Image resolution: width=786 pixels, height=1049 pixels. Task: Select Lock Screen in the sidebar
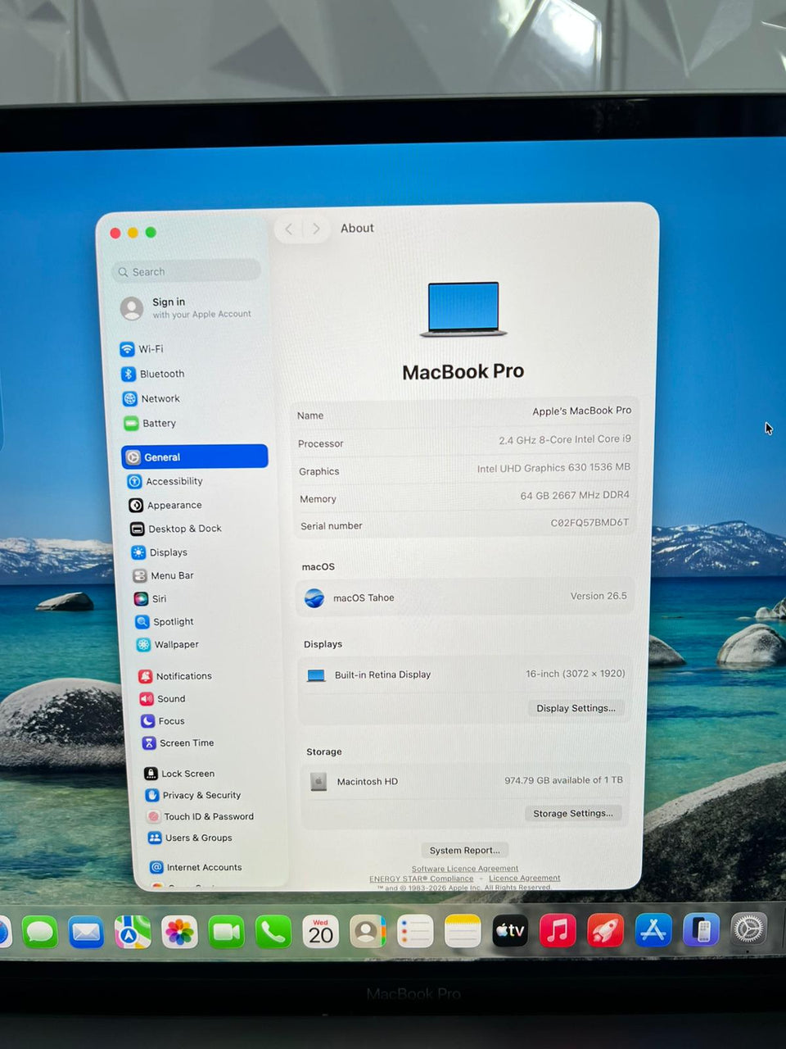coord(180,774)
